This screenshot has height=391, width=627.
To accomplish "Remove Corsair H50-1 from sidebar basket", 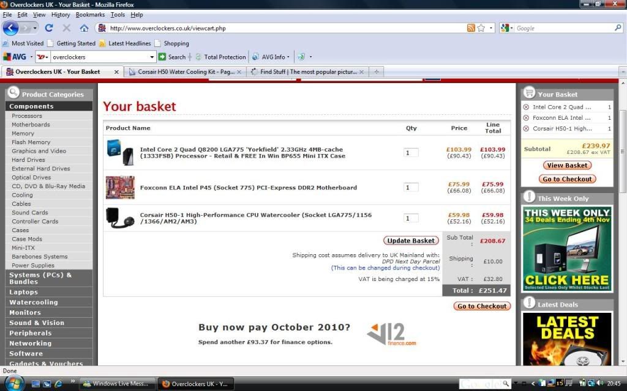I will tap(526, 129).
